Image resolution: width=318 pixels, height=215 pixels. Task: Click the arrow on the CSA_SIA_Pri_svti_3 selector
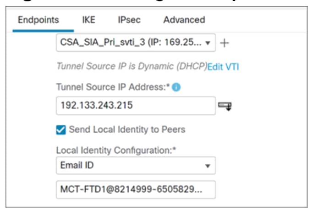point(208,43)
